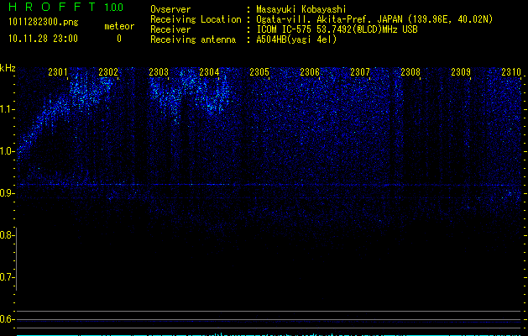Click the HROFFT title text
Viewport: 528px width, 336px height.
click(52, 7)
